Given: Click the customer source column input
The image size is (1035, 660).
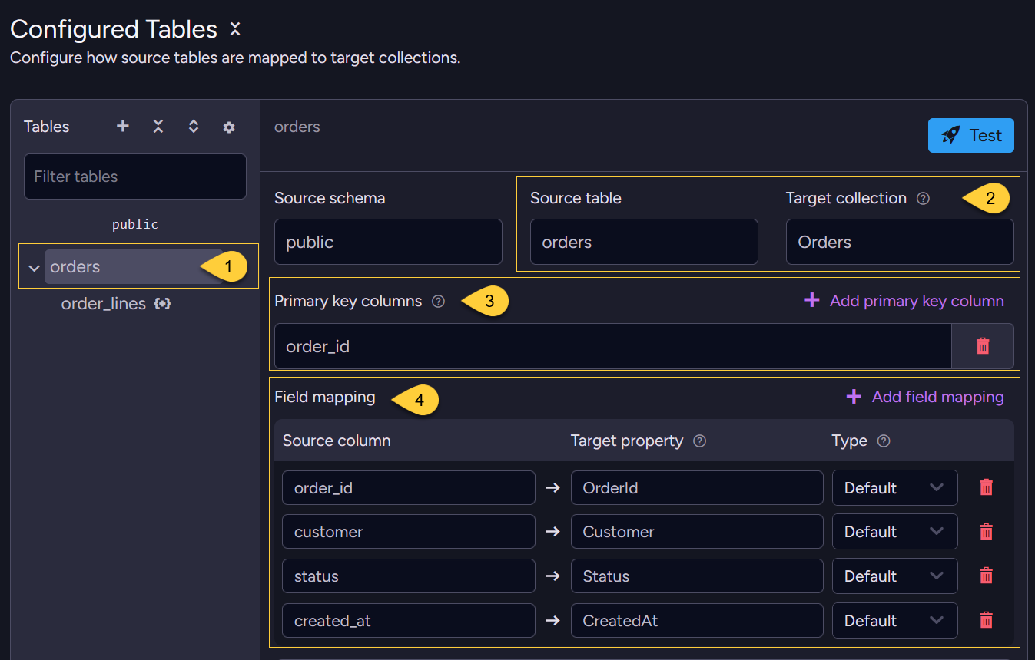Looking at the screenshot, I should [x=409, y=532].
